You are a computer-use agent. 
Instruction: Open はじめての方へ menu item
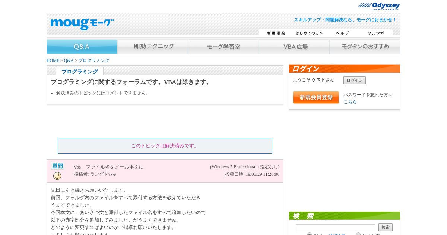[x=309, y=33]
